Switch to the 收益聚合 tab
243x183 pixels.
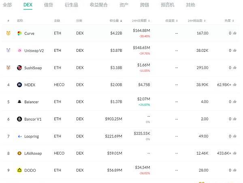(98, 5)
